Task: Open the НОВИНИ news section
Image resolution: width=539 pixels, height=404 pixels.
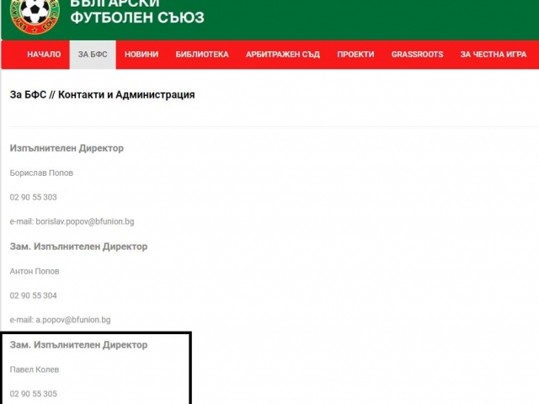Action: click(x=141, y=54)
